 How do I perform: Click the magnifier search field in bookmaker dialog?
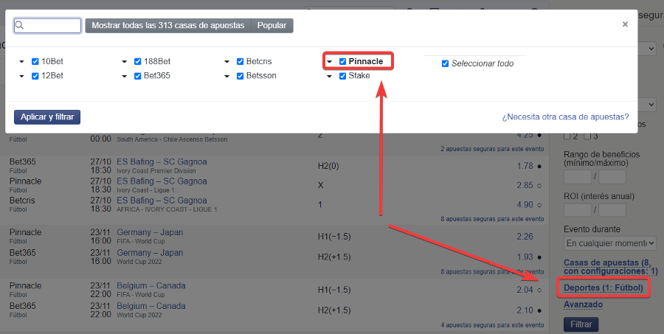pyautogui.click(x=47, y=25)
